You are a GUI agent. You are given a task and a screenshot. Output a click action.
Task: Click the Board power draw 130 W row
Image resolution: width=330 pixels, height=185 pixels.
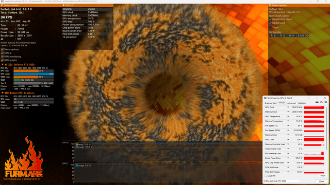pyautogui.click(x=88, y=31)
